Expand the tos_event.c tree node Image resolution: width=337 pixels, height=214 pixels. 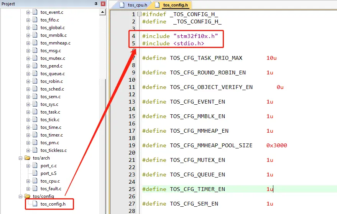[x=28, y=13]
